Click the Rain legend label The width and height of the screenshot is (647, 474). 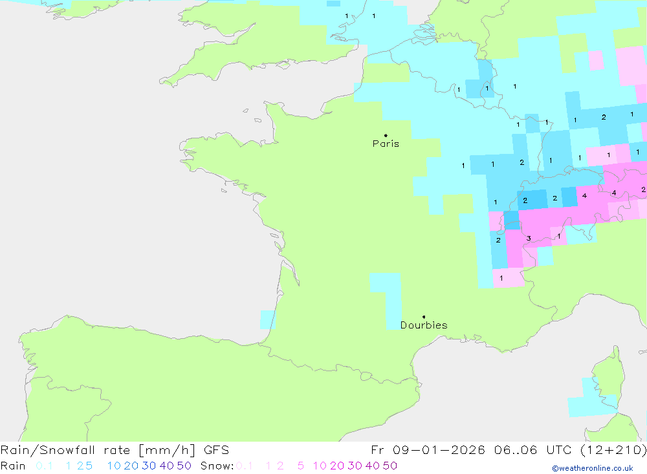tap(13, 466)
